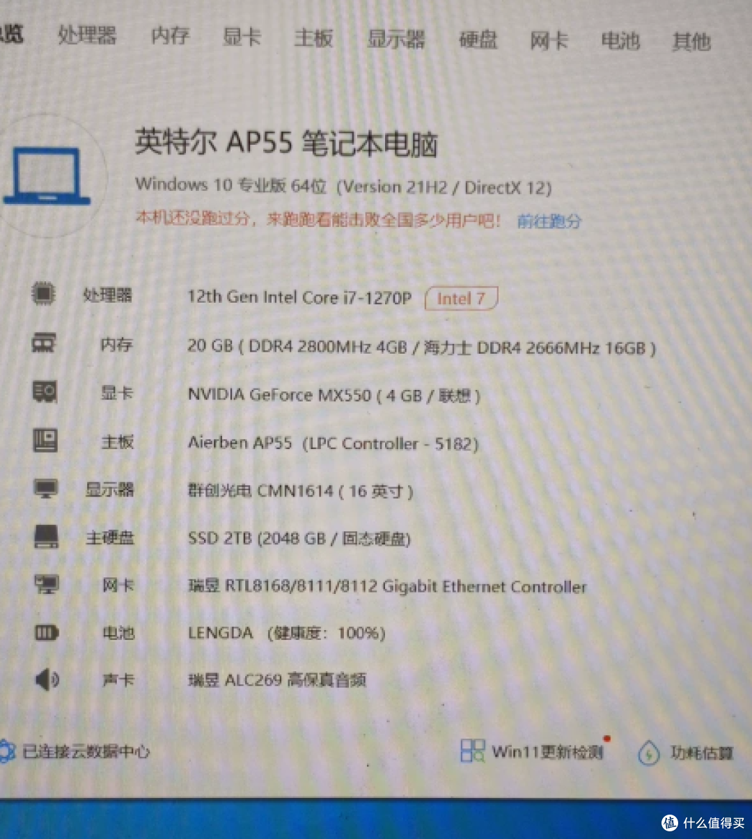Click the Win11 update check icon

[x=472, y=751]
